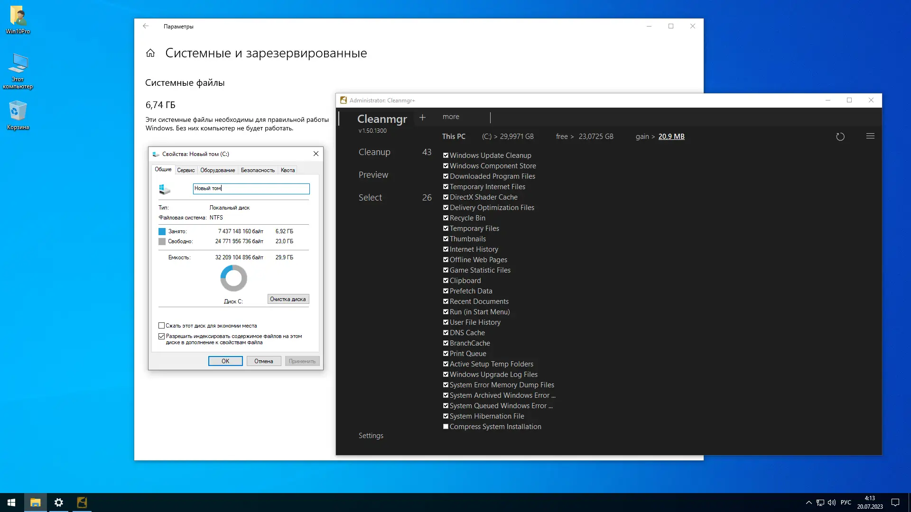Open File Explorer from the taskbar

pyautogui.click(x=36, y=503)
